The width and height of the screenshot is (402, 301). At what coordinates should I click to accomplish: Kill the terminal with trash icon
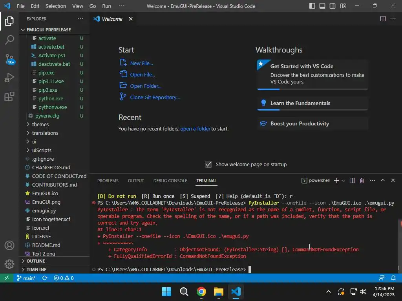pyautogui.click(x=362, y=180)
